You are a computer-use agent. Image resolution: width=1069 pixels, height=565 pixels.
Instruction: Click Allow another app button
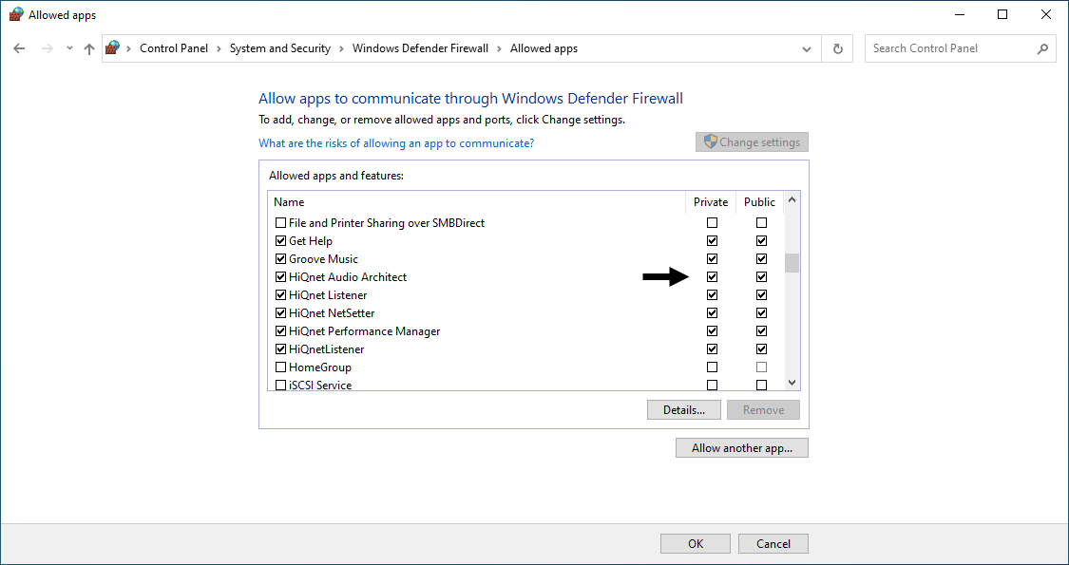742,448
